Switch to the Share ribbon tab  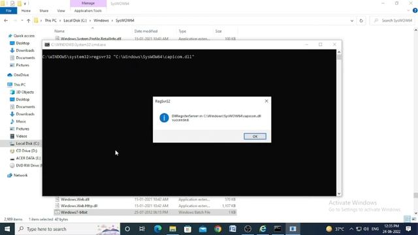[x=44, y=10]
